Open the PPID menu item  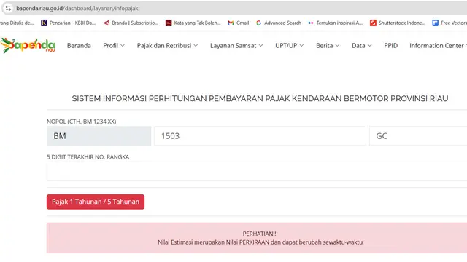click(391, 45)
